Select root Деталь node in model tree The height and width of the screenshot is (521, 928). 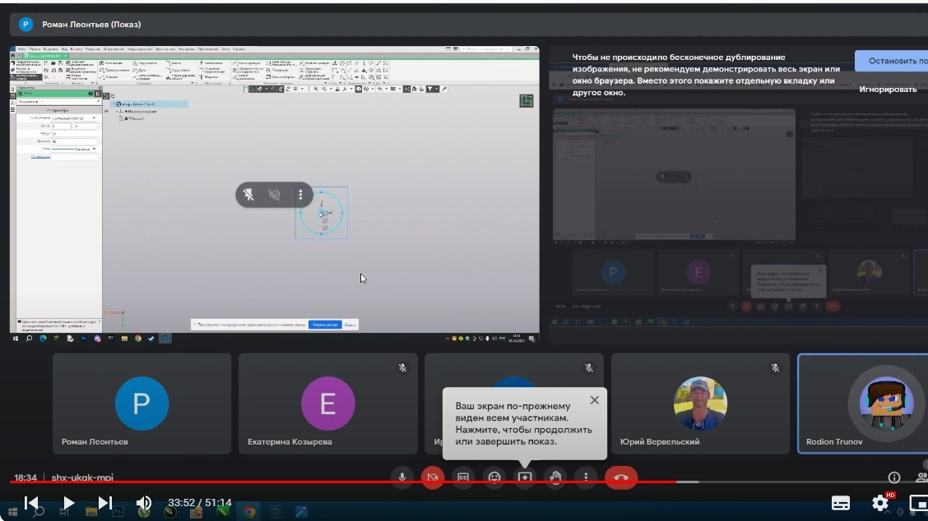[x=149, y=104]
